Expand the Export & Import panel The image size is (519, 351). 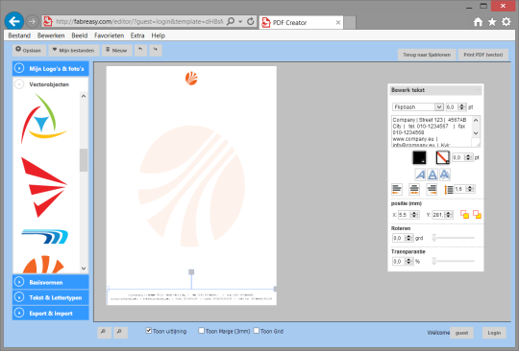(x=51, y=314)
